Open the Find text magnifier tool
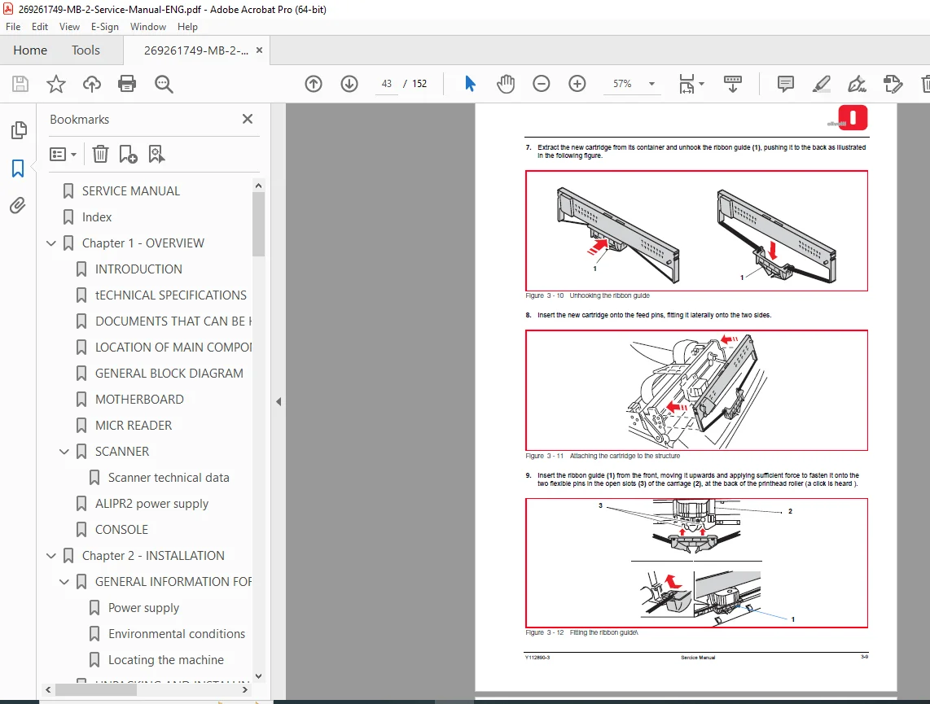930x704 pixels. click(x=164, y=84)
